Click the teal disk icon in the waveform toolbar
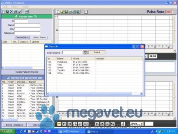The width and height of the screenshot is (178, 134). coord(78,12)
